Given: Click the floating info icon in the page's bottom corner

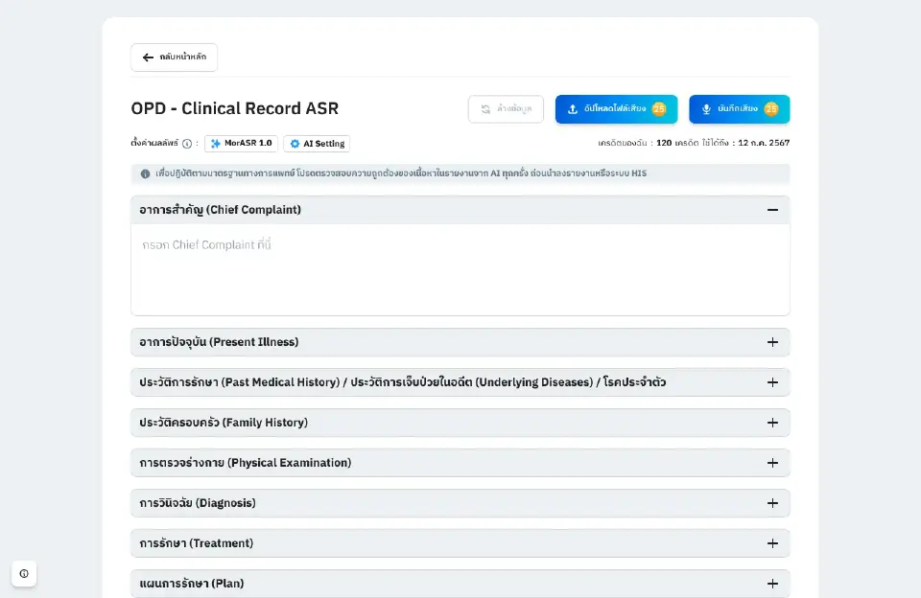Looking at the screenshot, I should [24, 573].
